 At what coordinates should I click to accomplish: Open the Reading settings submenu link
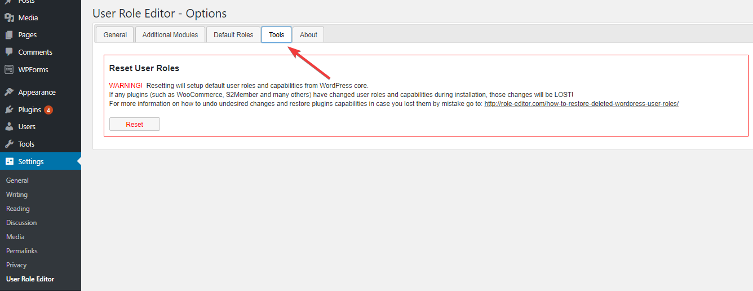point(18,209)
